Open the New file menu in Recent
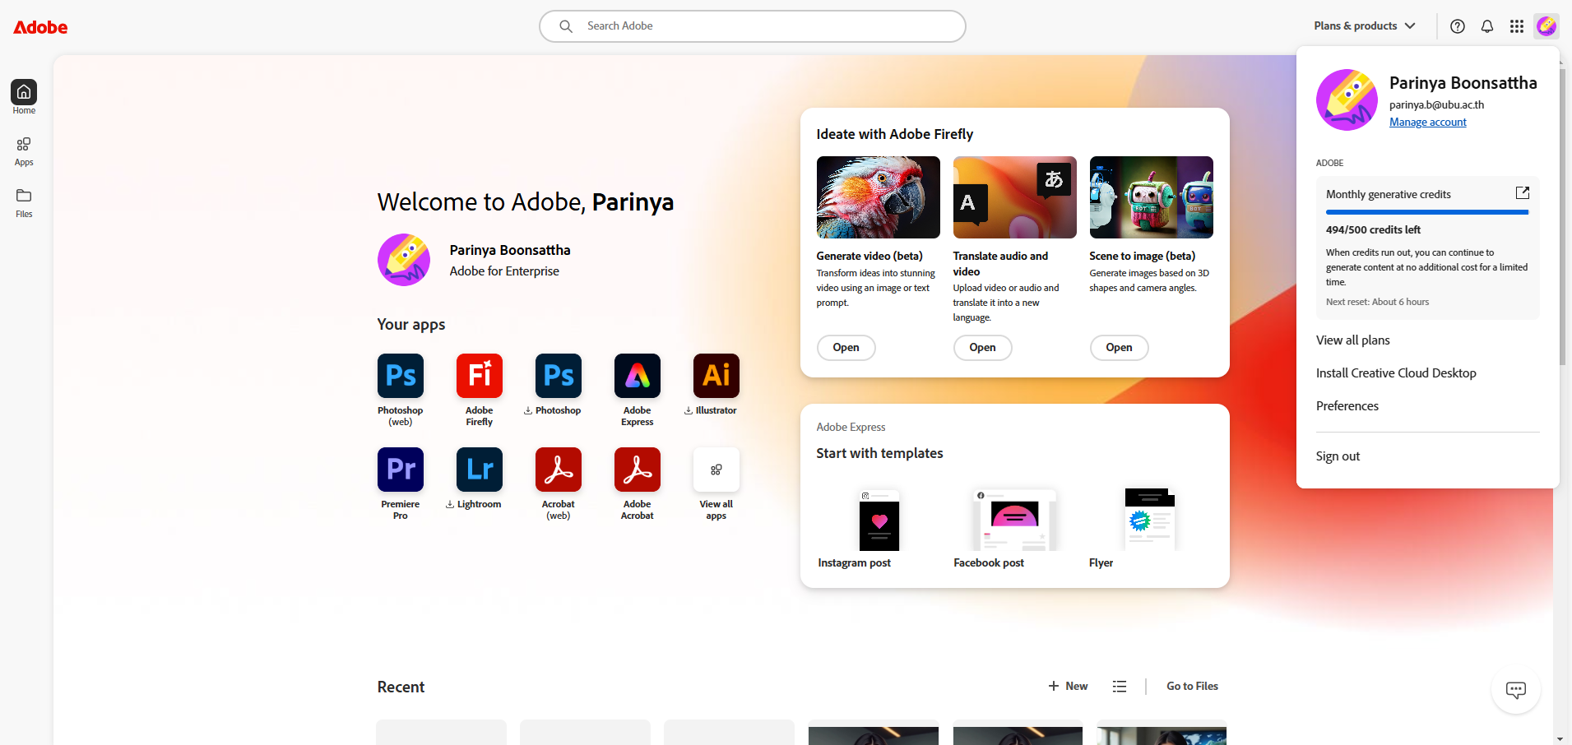Screen dimensions: 1572x745 pos(1068,687)
